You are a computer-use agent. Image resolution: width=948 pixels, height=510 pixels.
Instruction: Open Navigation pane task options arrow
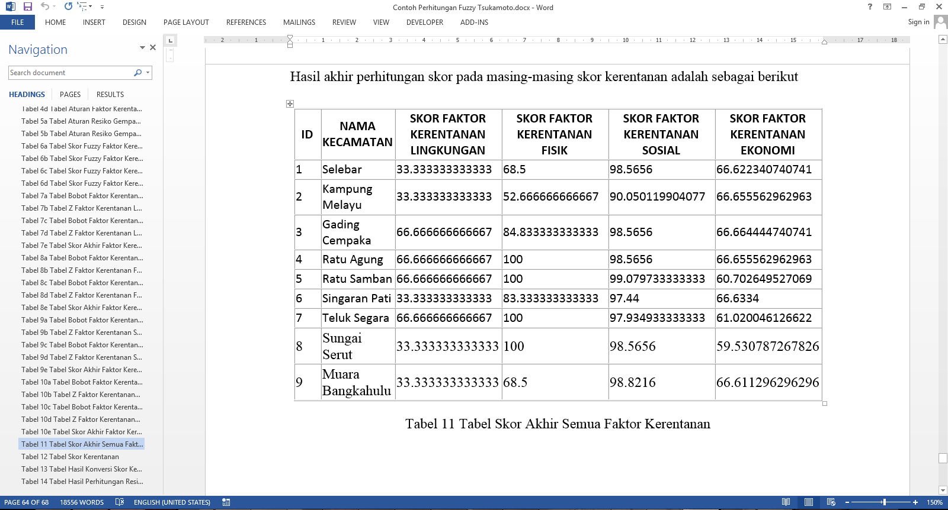142,47
